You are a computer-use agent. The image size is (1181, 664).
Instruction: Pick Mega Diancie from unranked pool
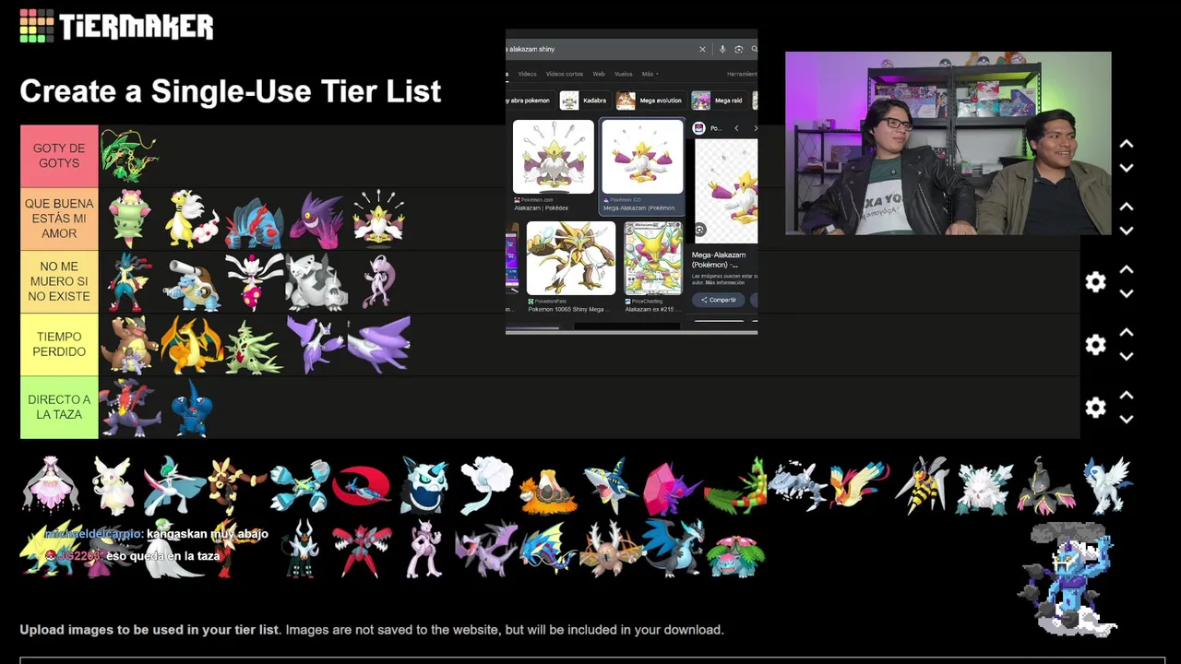[51, 484]
